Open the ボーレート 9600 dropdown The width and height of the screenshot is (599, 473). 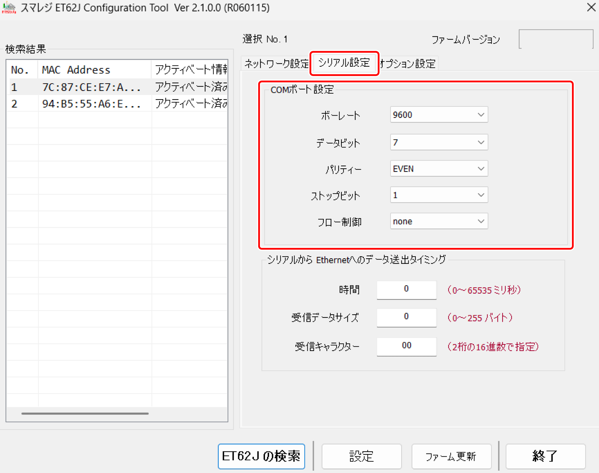[439, 115]
